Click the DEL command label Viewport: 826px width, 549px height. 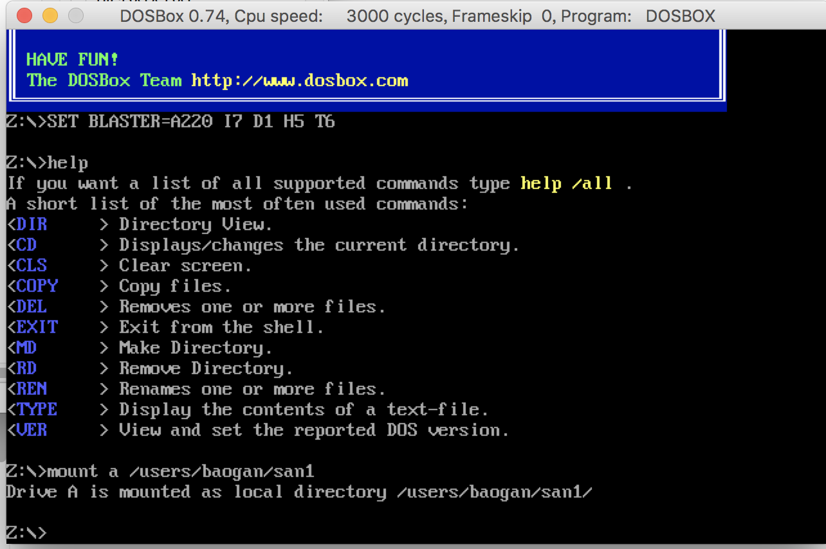32,307
